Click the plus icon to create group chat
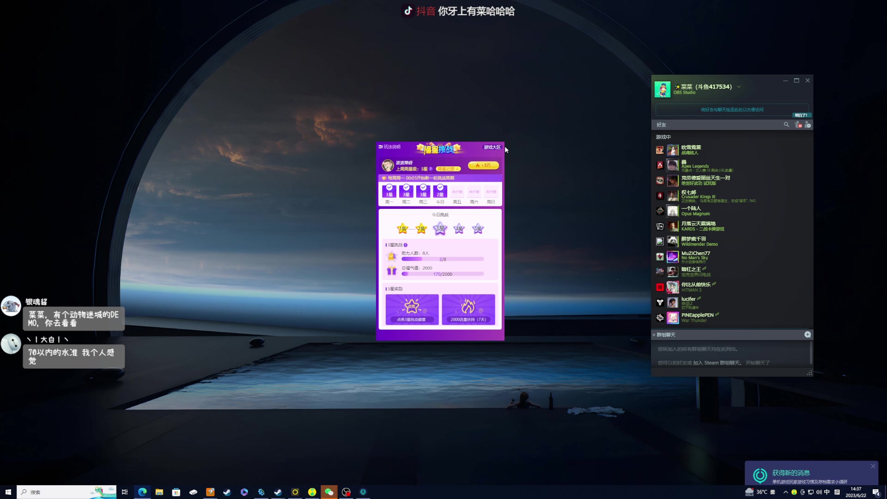 click(808, 335)
